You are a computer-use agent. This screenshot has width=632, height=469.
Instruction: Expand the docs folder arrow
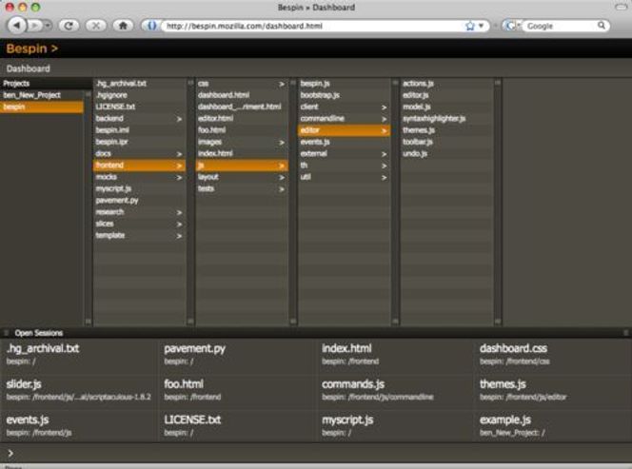[x=179, y=154]
